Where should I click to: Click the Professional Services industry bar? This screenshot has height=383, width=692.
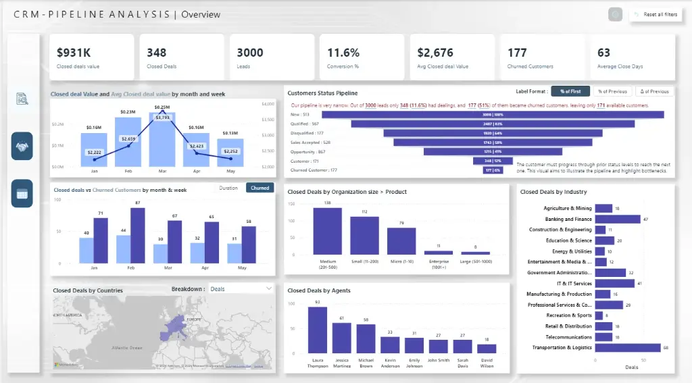pos(609,305)
